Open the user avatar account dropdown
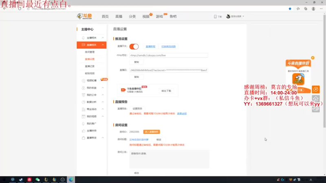 coord(235,16)
